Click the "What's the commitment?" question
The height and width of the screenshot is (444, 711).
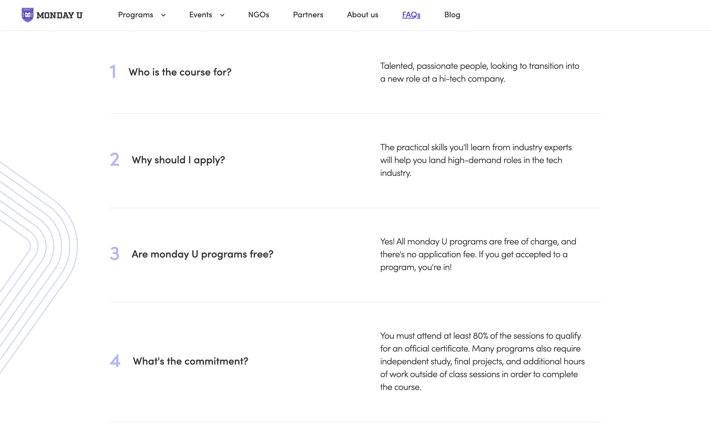tap(190, 361)
